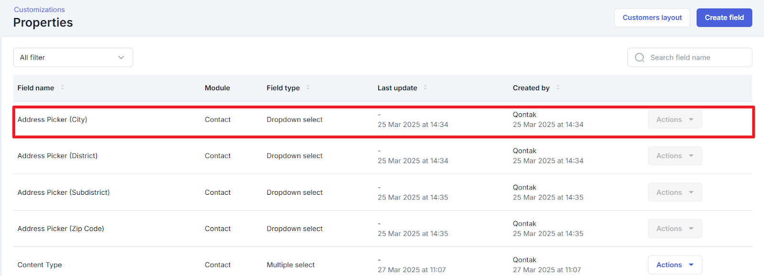Expand Actions for Address Picker (District)
The width and height of the screenshot is (764, 276).
(675, 156)
